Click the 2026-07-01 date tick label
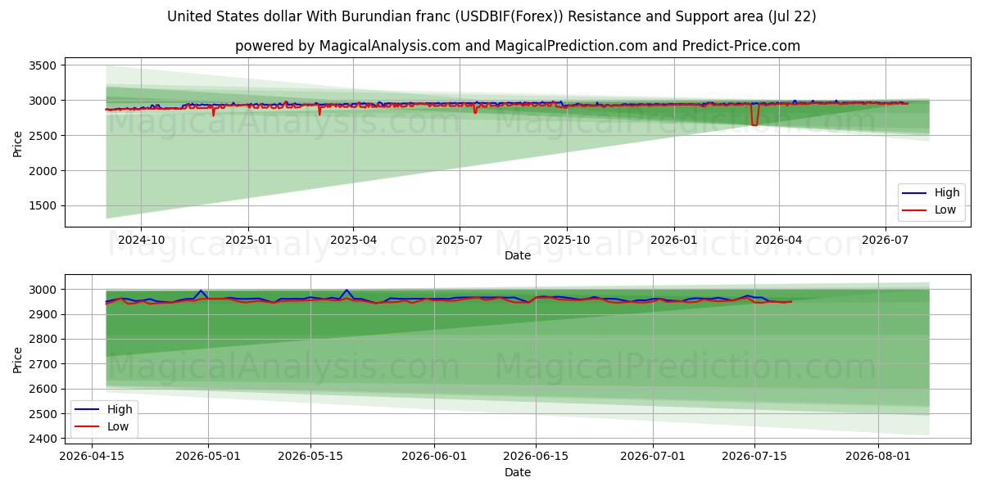Viewport: 983px width, 491px height. click(652, 457)
